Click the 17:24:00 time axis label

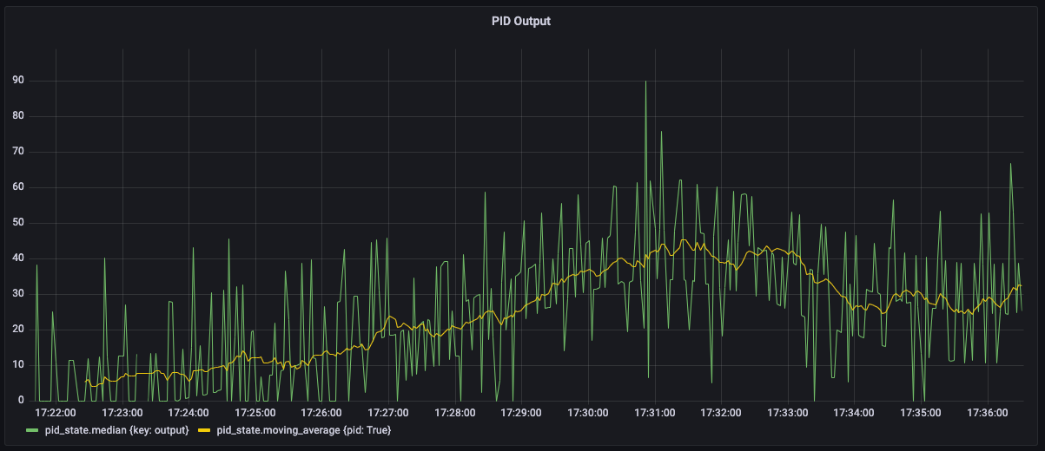click(188, 413)
